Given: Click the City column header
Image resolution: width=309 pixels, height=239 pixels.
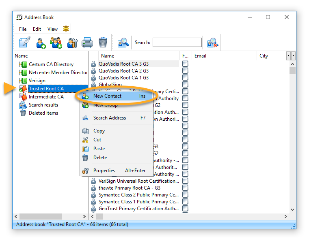Looking at the screenshot, I should click(272, 56).
